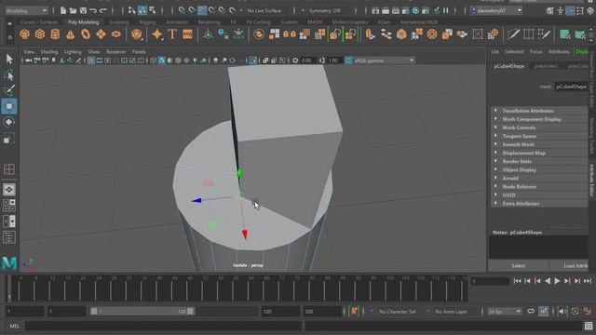Create a polygon torus from the shelf
Viewport: 596px width, 335px height.
(x=86, y=34)
